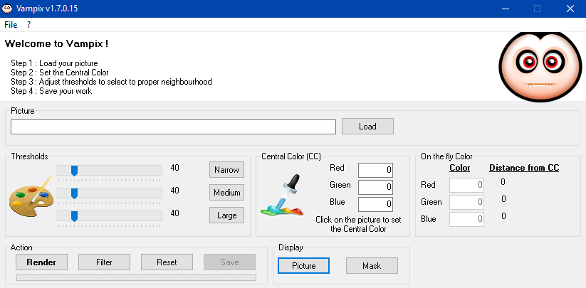
Task: Click 'Welcome to Vampix !' heading
Action: click(56, 43)
